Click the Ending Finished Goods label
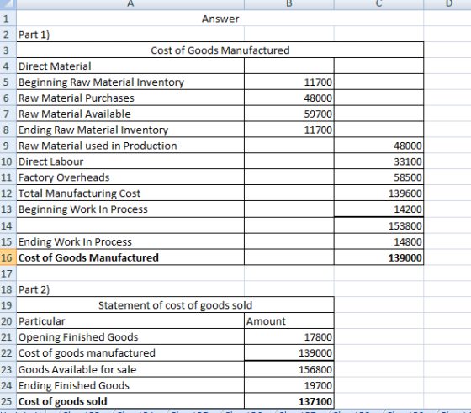 point(130,385)
